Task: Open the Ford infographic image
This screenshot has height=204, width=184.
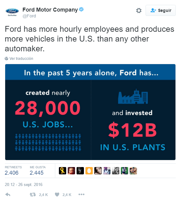Action: (90, 112)
